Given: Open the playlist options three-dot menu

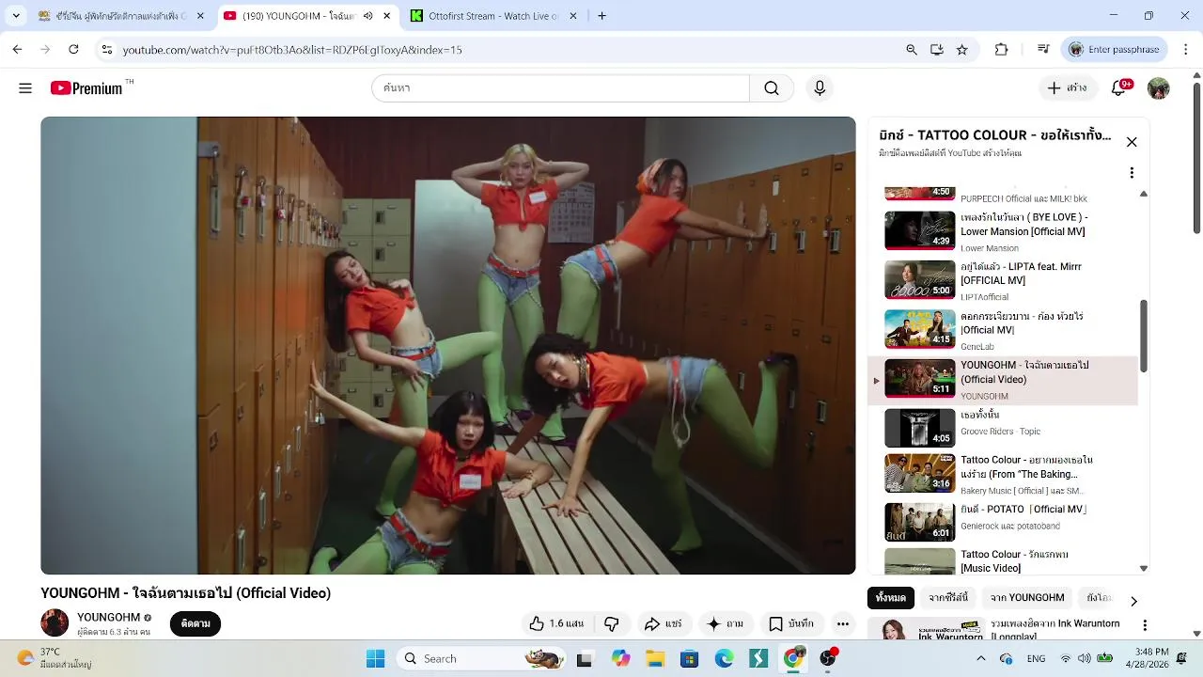Looking at the screenshot, I should [x=1132, y=173].
